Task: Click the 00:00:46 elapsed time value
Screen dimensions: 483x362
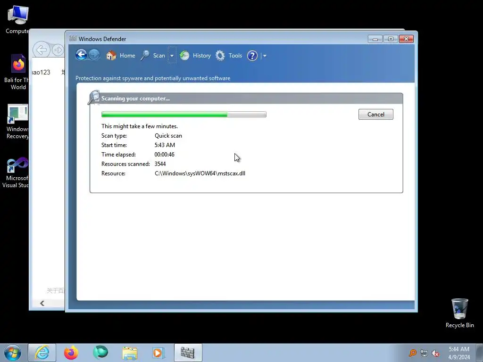Action: 164,155
